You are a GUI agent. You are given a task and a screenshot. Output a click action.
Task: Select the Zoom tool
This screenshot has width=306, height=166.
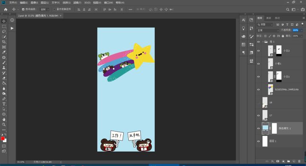click(x=4, y=125)
